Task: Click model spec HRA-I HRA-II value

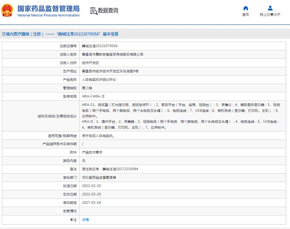Action: click(93, 96)
